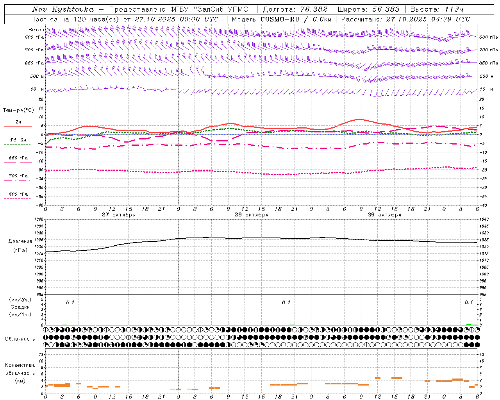500x400 pixels.
Task: Click the 10 м wind level label on left axis
Action: point(37,89)
